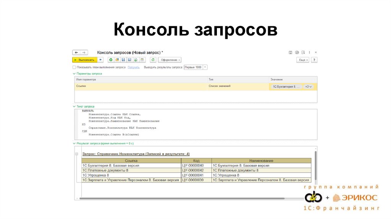Collapse result group with minus box

77,154
